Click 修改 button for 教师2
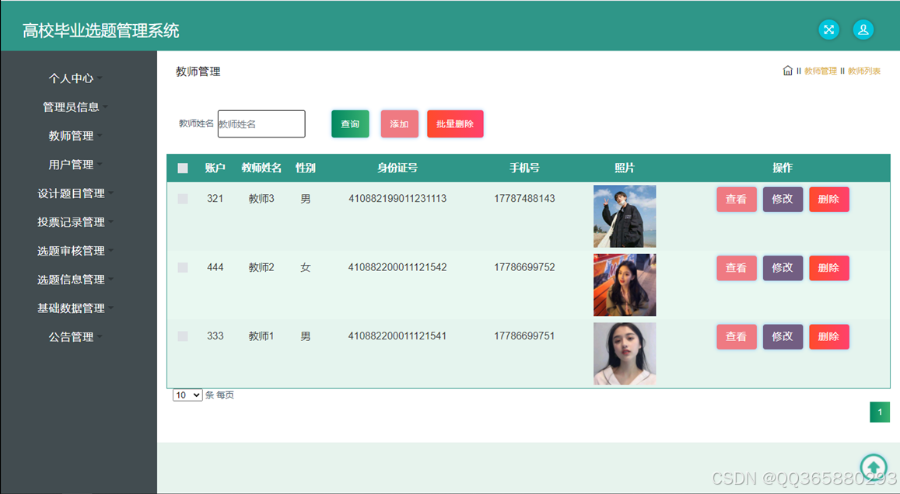This screenshot has height=494, width=900. pyautogui.click(x=783, y=267)
